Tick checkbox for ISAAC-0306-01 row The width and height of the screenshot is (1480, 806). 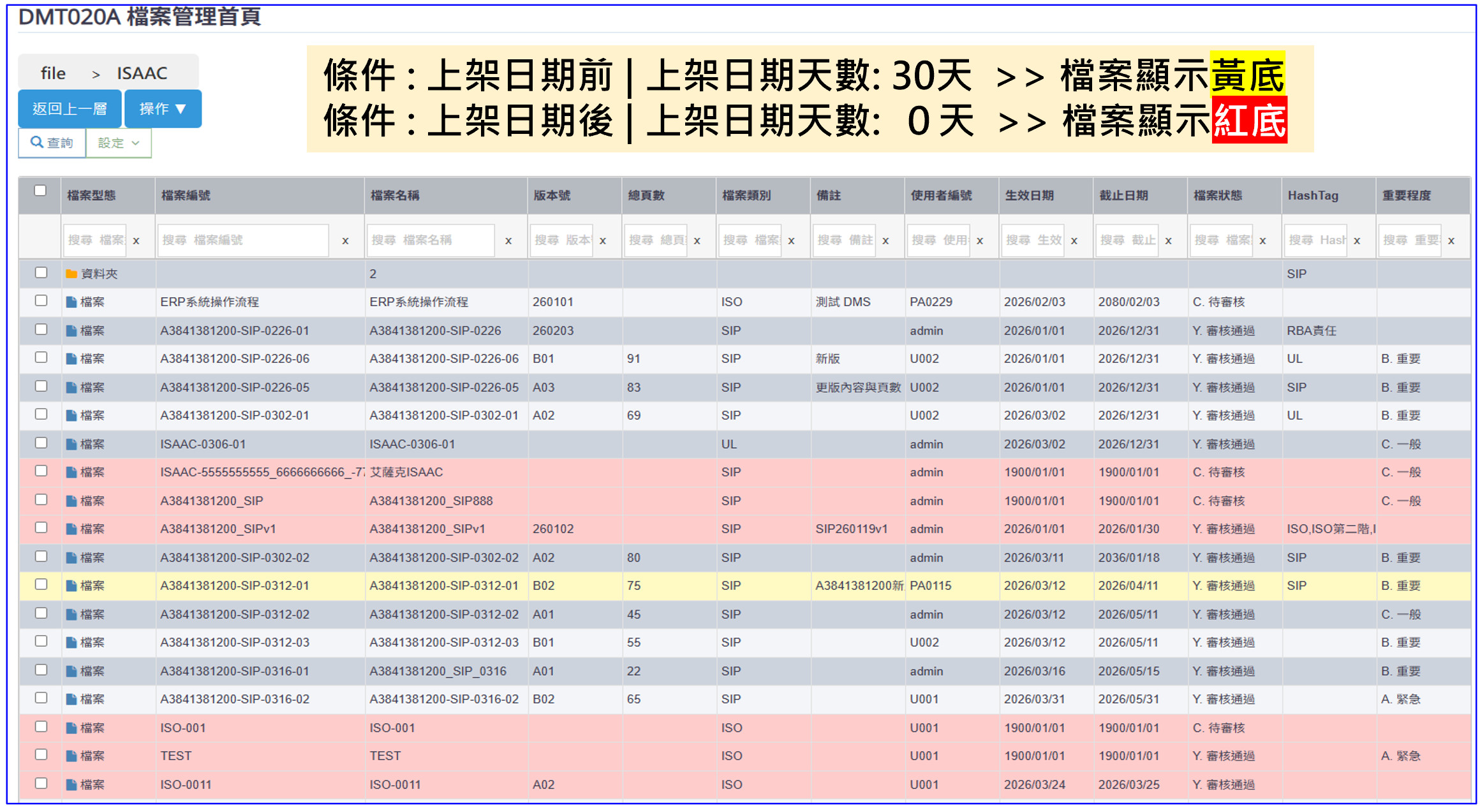pyautogui.click(x=41, y=443)
